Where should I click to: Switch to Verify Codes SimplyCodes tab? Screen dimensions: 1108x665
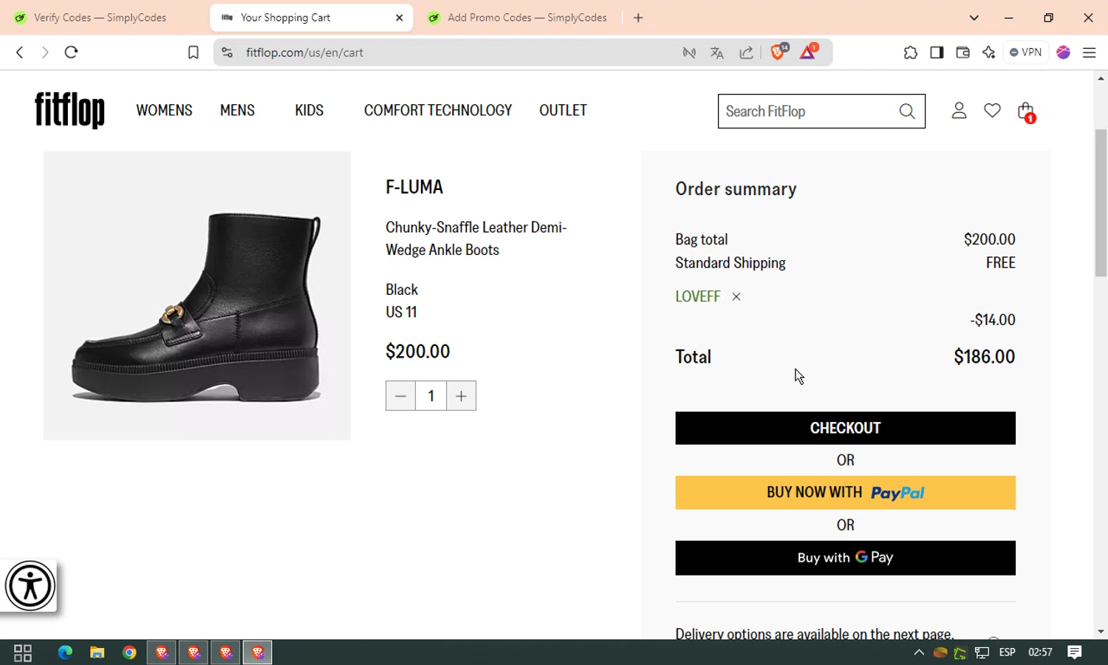(x=100, y=18)
